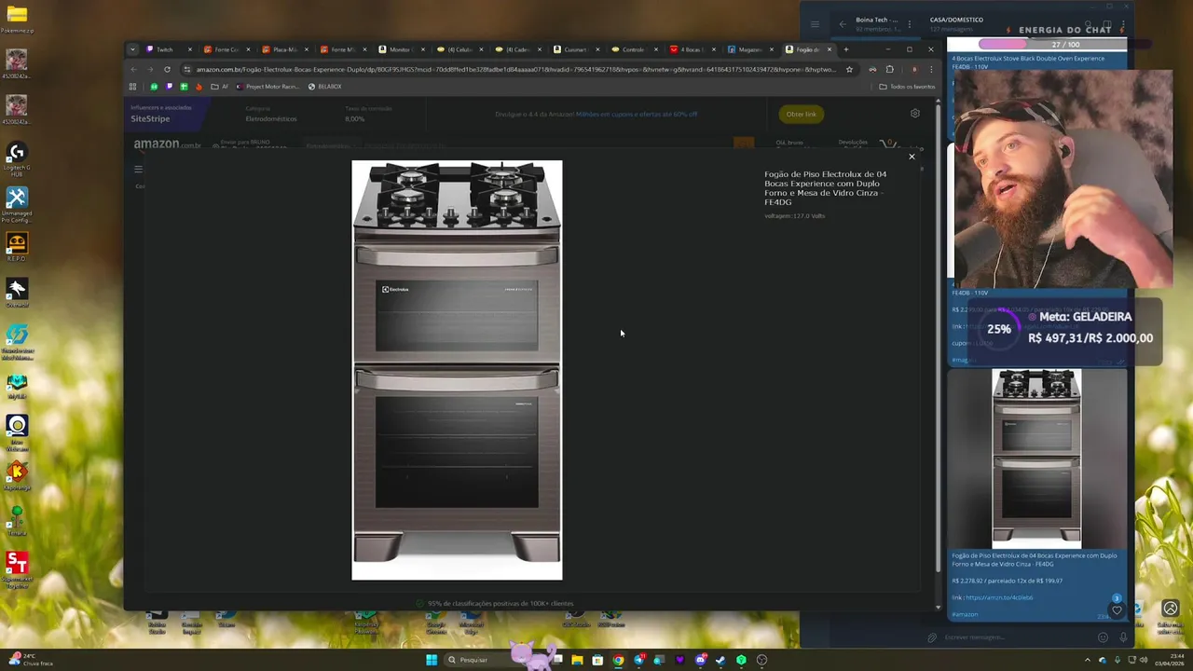
Task: Open SiteStripe settings gear
Action: [914, 114]
